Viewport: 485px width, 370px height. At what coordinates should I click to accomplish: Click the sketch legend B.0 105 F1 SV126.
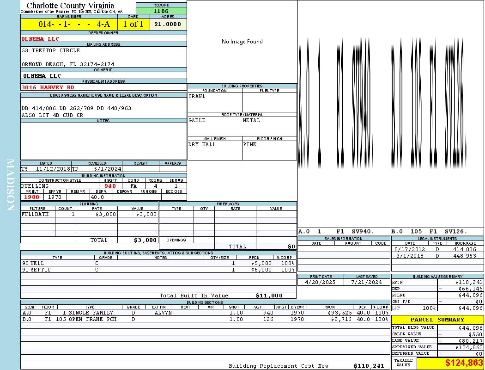click(429, 231)
